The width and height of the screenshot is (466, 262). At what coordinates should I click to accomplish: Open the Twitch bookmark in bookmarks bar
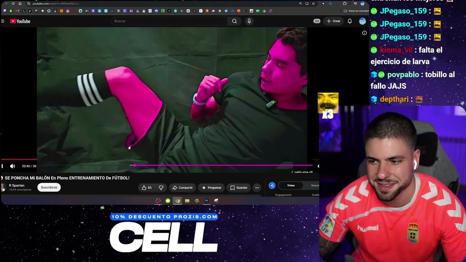(x=4, y=11)
